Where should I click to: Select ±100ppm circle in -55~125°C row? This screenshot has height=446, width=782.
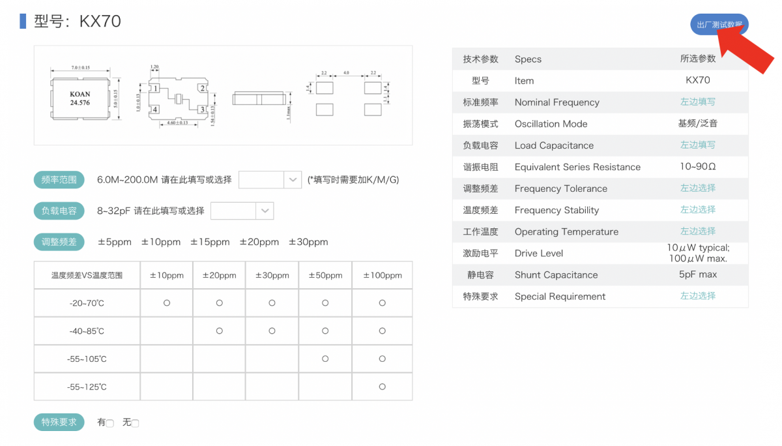point(382,387)
